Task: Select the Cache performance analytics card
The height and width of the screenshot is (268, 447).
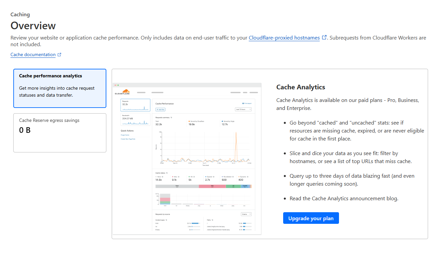Action: pyautogui.click(x=60, y=88)
